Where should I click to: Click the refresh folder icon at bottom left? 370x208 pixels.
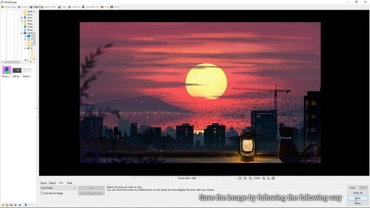[x=7, y=205]
